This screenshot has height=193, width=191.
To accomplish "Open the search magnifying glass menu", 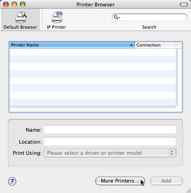I will pyautogui.click(x=117, y=18).
